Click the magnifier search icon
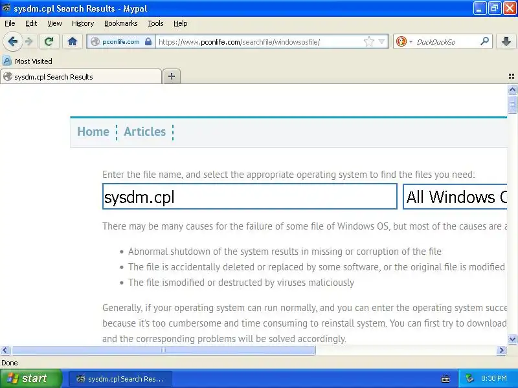 click(484, 41)
